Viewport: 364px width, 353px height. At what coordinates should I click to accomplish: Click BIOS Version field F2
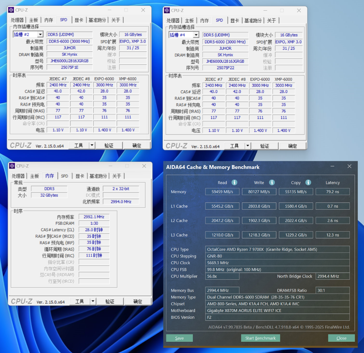[x=277, y=317]
